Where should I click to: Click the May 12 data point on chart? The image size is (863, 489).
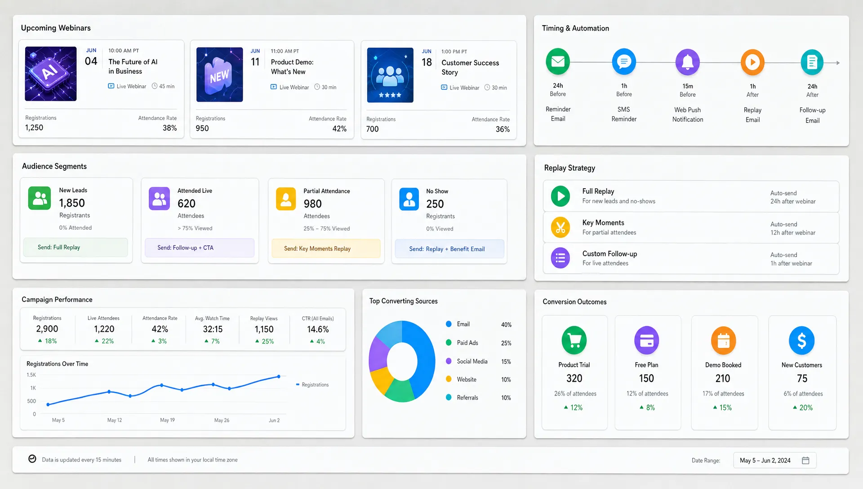109,391
